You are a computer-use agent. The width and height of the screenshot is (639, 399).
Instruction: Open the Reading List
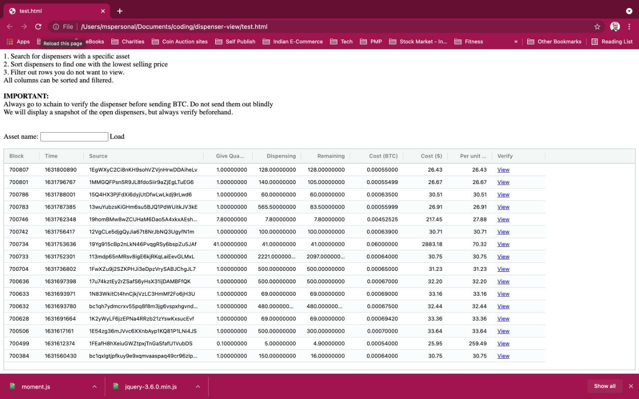(612, 42)
